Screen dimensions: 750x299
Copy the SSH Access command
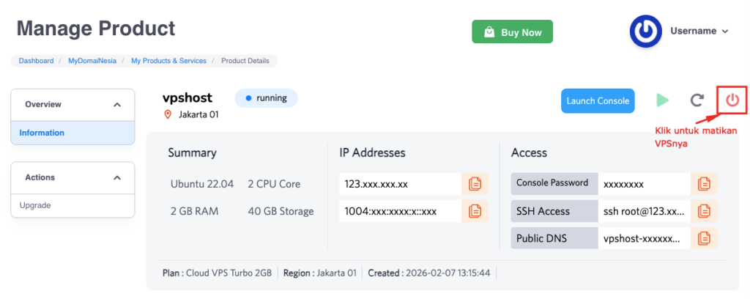coord(704,211)
